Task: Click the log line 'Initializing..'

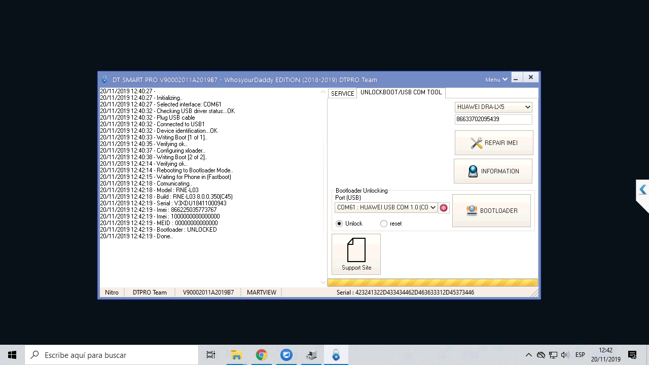Action: point(141,98)
